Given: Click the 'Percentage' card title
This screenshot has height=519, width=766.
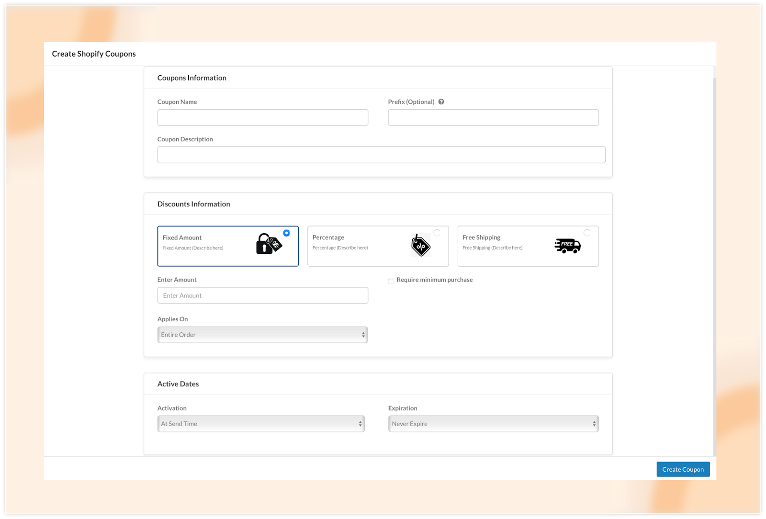Looking at the screenshot, I should [328, 237].
